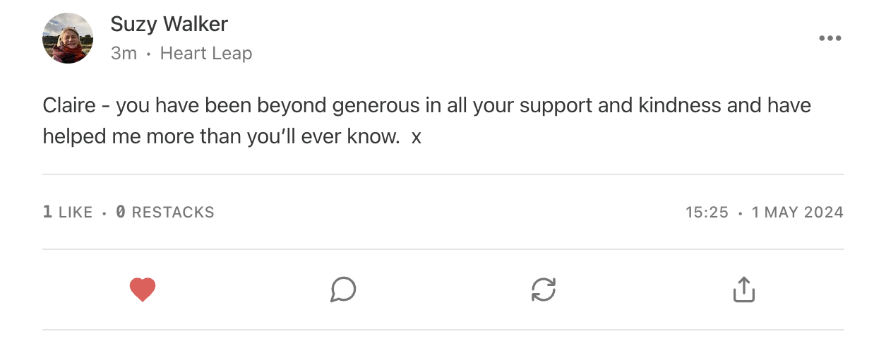Click the word Claire in the note
This screenshot has height=346, width=874.
click(x=69, y=106)
